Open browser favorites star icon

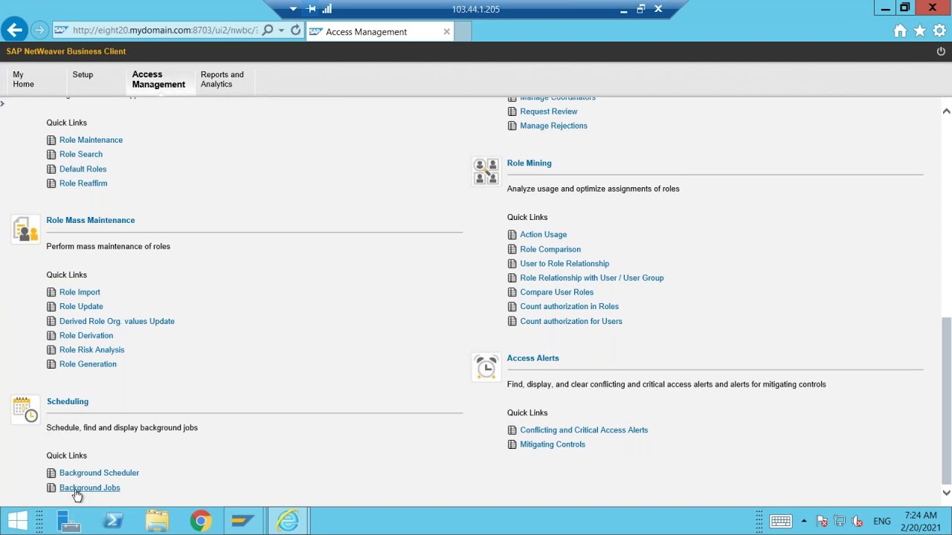[920, 30]
